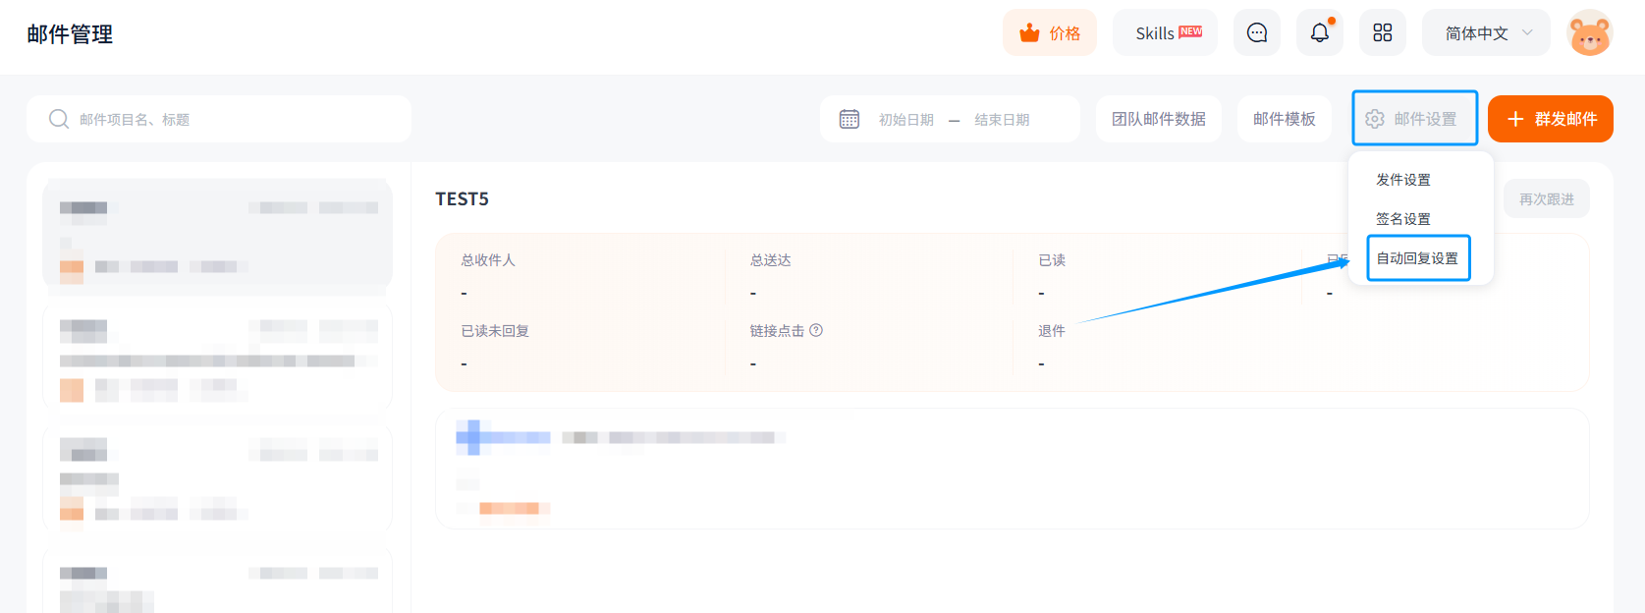Click the crown icon beside 价格

coord(1029,33)
